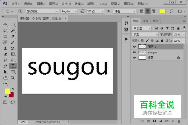The width and height of the screenshot is (188, 125).
Task: Toggle text orientation in options bar
Action: [20, 11]
